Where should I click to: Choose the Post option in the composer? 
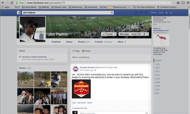pyautogui.click(x=76, y=51)
